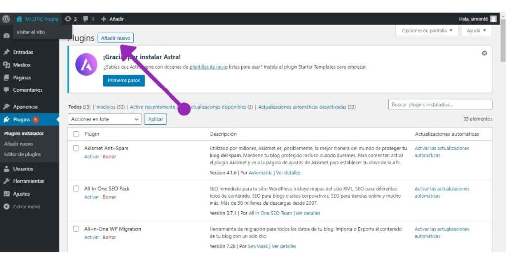Enable automatic updates for Akismet Anti-Spam
Image resolution: width=506 pixels, height=264 pixels.
(442, 152)
